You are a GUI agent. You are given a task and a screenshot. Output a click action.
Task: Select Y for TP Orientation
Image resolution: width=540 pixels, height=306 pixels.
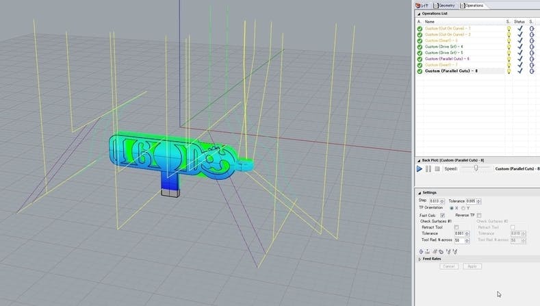463,208
